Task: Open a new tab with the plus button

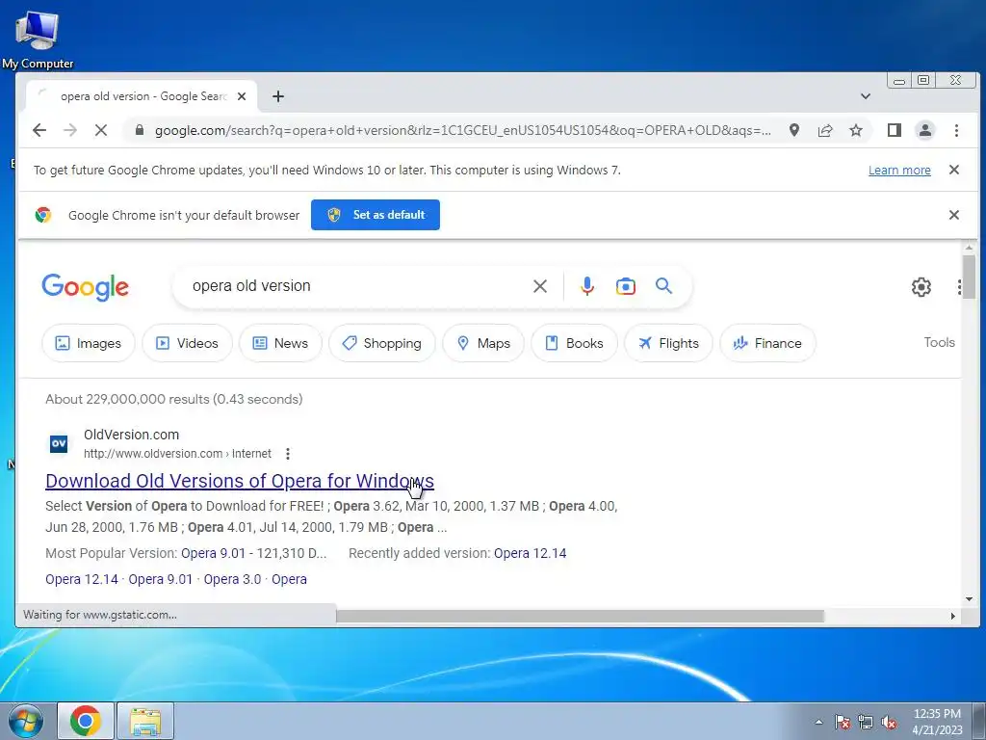Action: (278, 96)
